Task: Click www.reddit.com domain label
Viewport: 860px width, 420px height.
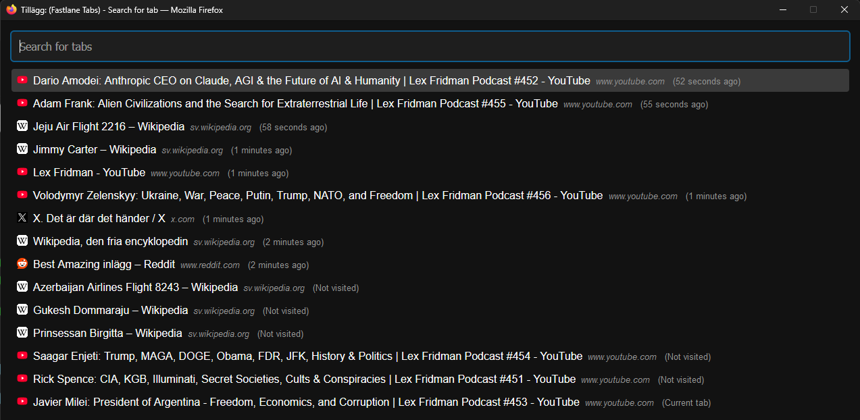Action: (x=210, y=265)
